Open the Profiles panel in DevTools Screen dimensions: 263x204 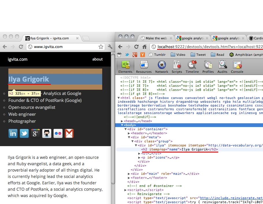(208, 67)
